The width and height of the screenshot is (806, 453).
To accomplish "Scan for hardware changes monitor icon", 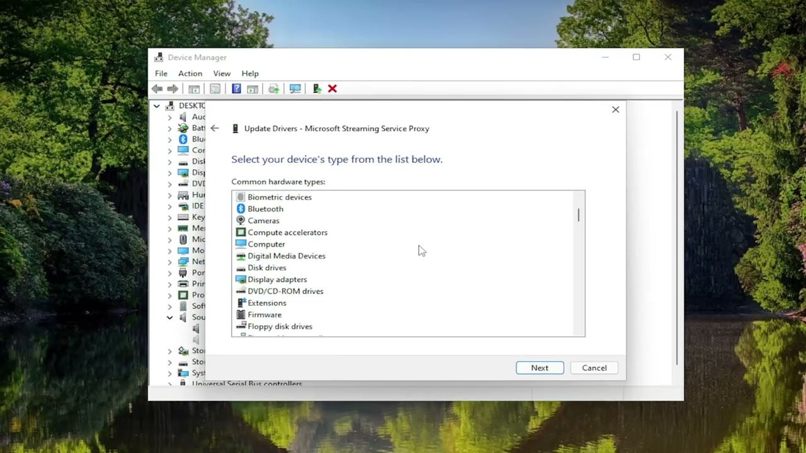I will tap(295, 89).
